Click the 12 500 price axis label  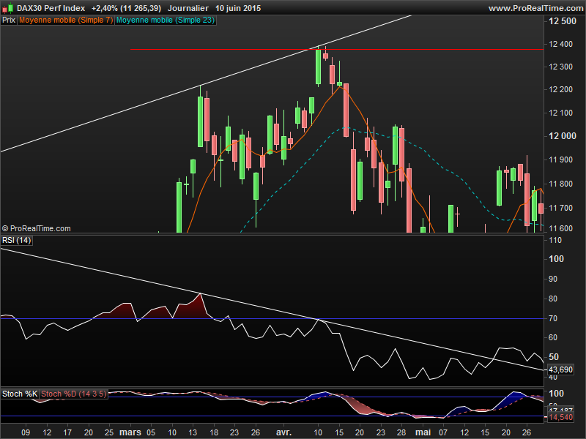point(563,21)
